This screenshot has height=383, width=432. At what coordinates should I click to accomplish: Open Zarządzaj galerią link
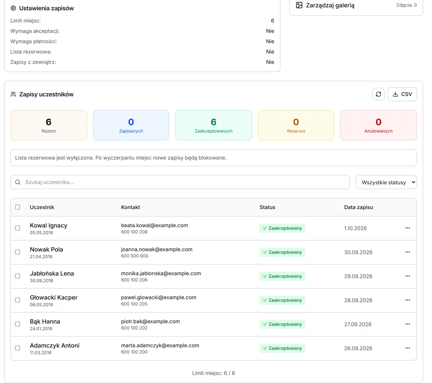point(330,5)
